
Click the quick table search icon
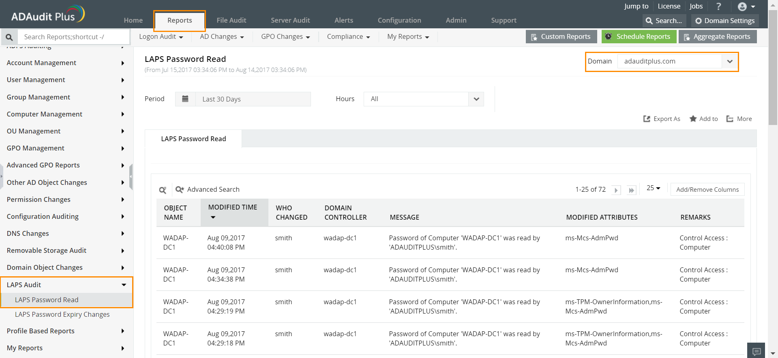pos(163,190)
